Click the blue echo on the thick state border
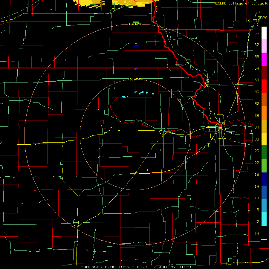 136,69
